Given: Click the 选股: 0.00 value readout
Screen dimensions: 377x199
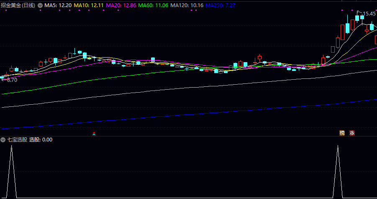Looking at the screenshot, I should [41, 139].
